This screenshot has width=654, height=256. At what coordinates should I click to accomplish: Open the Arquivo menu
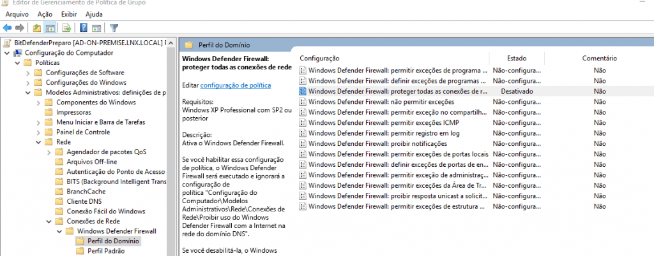coord(17,14)
